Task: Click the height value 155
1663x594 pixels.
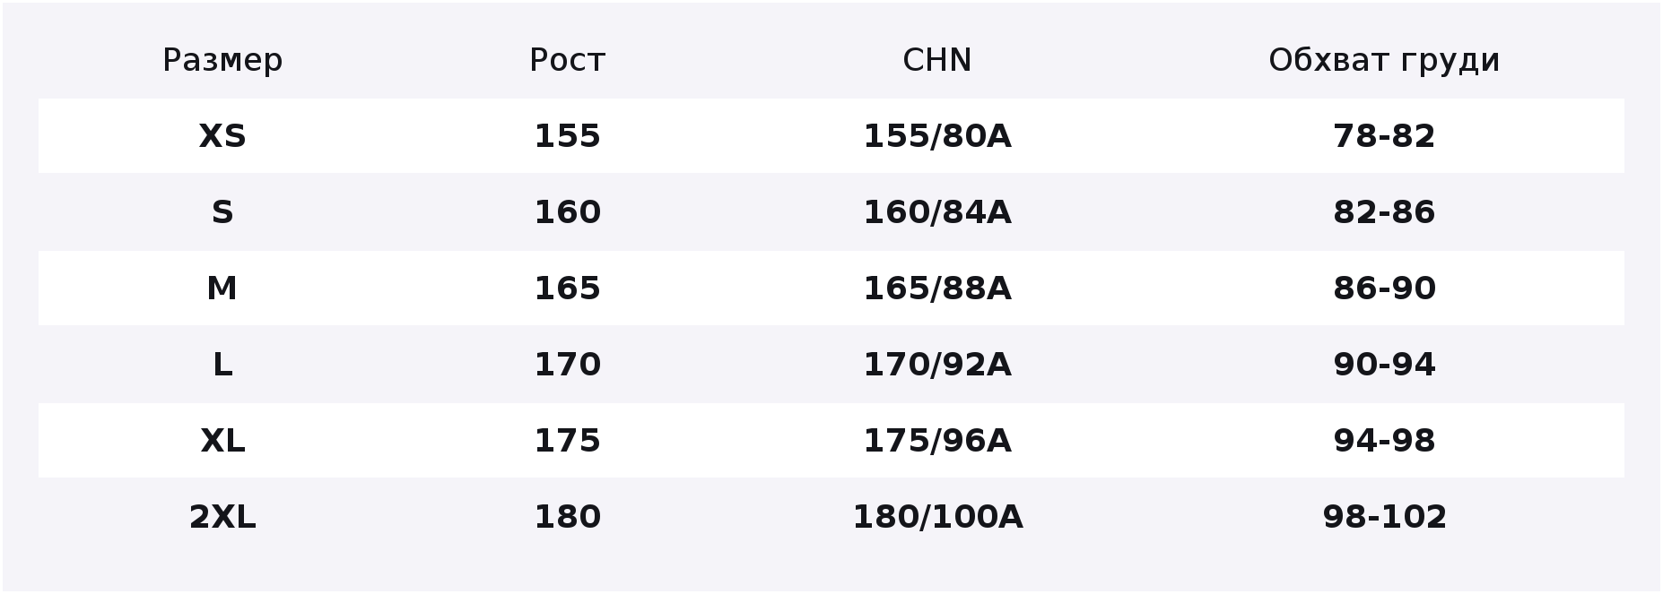Action: (567, 136)
